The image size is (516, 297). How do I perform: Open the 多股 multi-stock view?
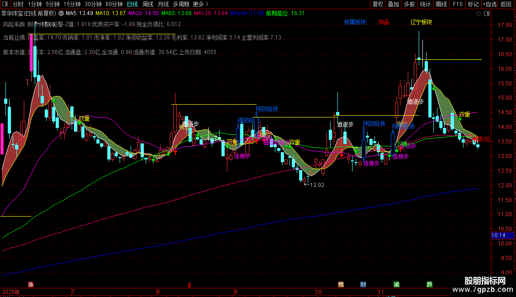point(410,4)
